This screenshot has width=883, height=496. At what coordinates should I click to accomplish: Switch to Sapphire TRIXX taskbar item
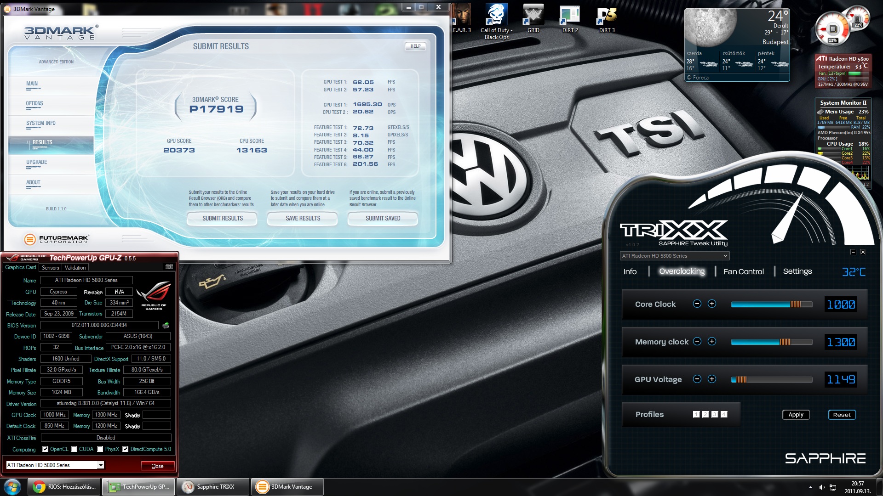pos(212,487)
